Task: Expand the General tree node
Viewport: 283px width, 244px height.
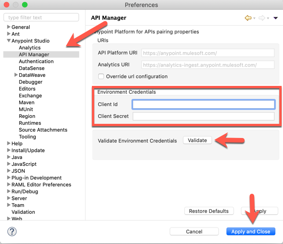Action: [9, 27]
